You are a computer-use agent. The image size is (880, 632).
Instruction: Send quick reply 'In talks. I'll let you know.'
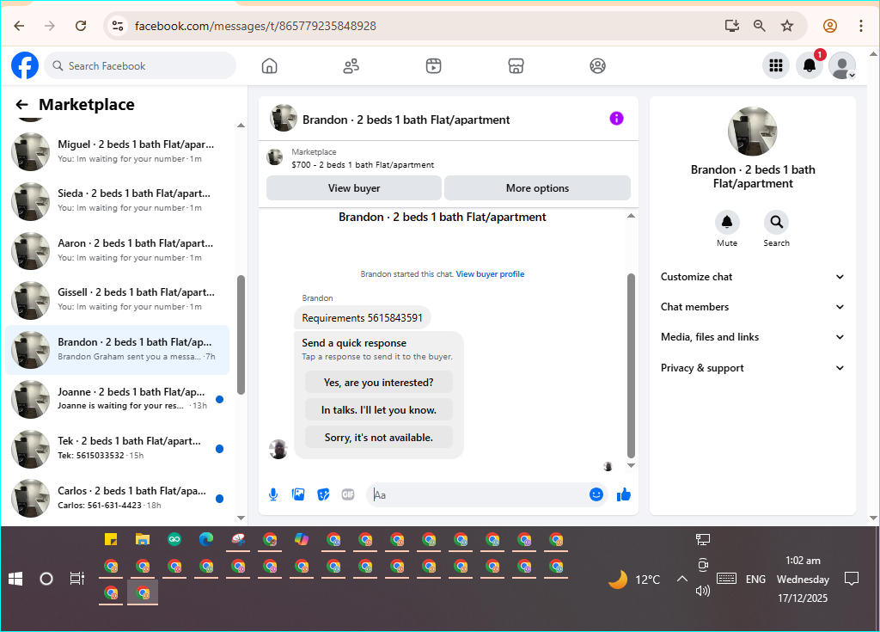click(x=378, y=410)
